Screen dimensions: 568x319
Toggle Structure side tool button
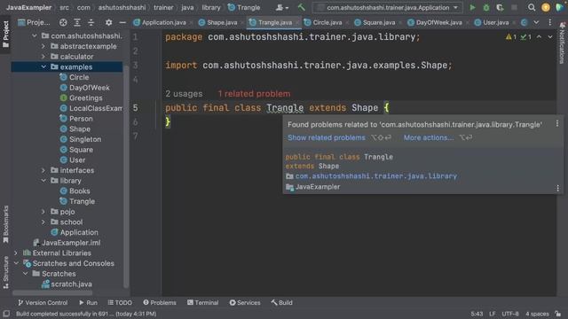click(6, 272)
